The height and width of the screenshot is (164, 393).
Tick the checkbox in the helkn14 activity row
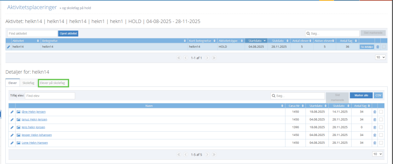coord(384,47)
